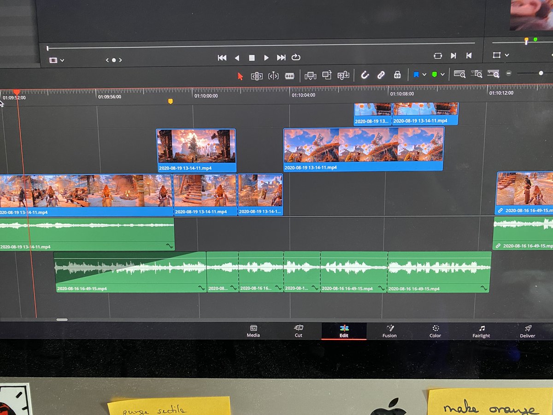Toggle Linked Selection chain icon

tap(381, 75)
